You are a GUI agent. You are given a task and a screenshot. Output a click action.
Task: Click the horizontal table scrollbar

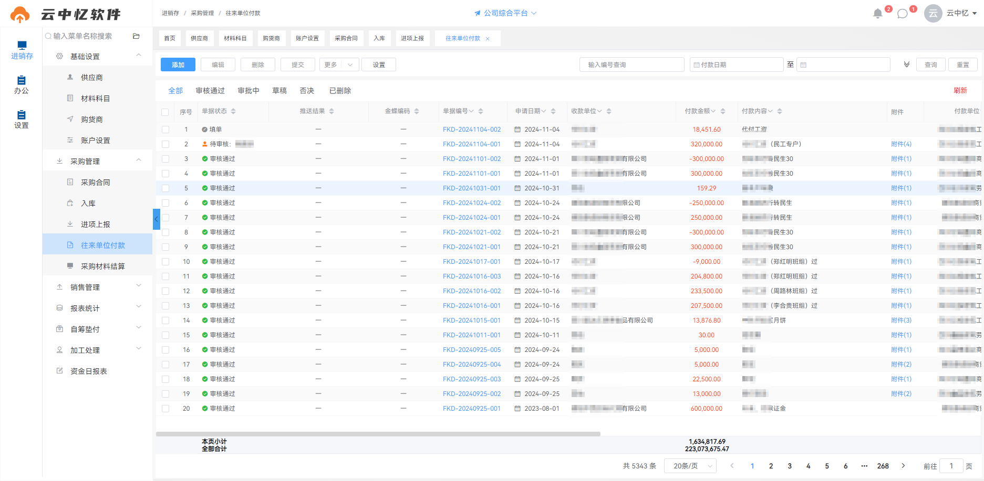coord(378,434)
